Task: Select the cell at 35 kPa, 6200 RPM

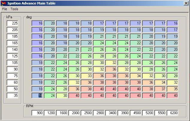Action: coord(172,96)
